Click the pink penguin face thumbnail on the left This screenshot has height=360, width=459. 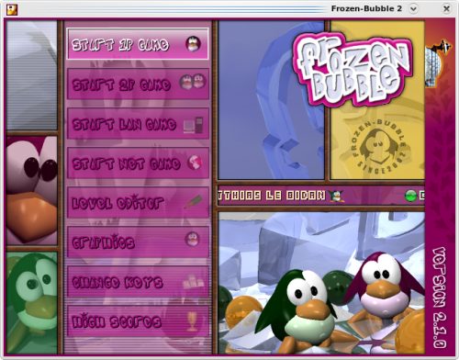tap(32, 190)
